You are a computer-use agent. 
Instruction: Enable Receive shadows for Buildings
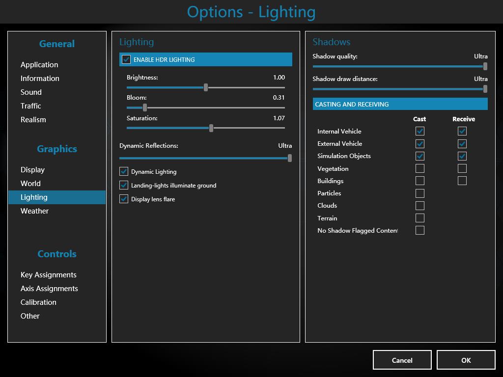(x=462, y=181)
